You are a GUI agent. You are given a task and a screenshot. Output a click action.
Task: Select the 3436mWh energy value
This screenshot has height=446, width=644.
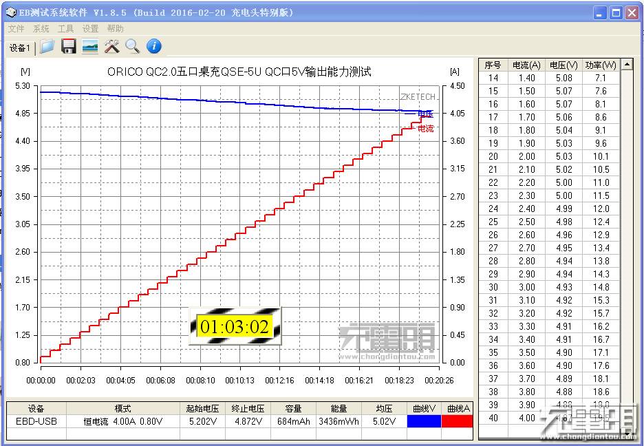point(339,421)
